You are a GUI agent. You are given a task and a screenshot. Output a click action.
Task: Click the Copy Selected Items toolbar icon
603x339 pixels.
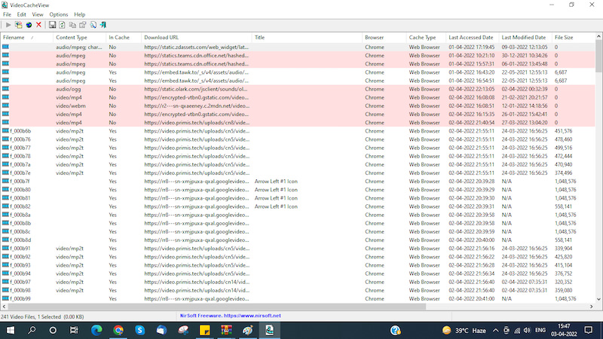[72, 25]
